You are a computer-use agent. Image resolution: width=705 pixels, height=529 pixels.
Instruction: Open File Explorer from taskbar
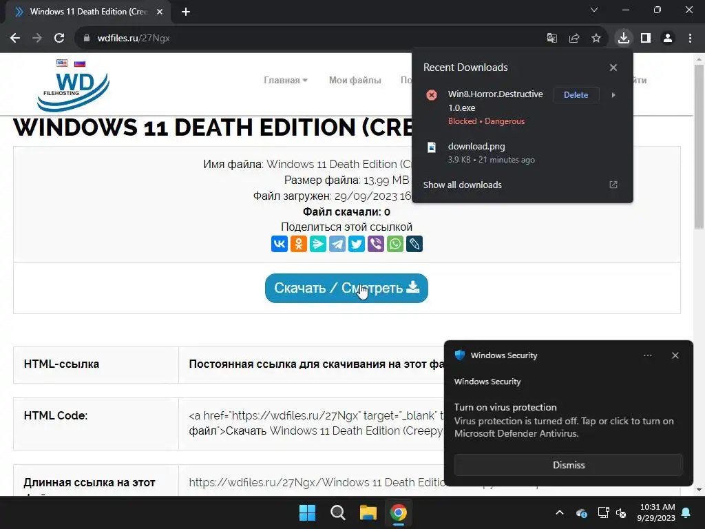368,512
